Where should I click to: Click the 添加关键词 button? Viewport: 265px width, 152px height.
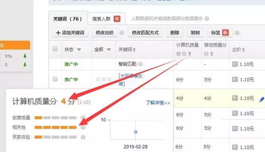click(70, 33)
